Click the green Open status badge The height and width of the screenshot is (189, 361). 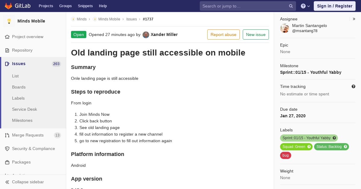79,34
